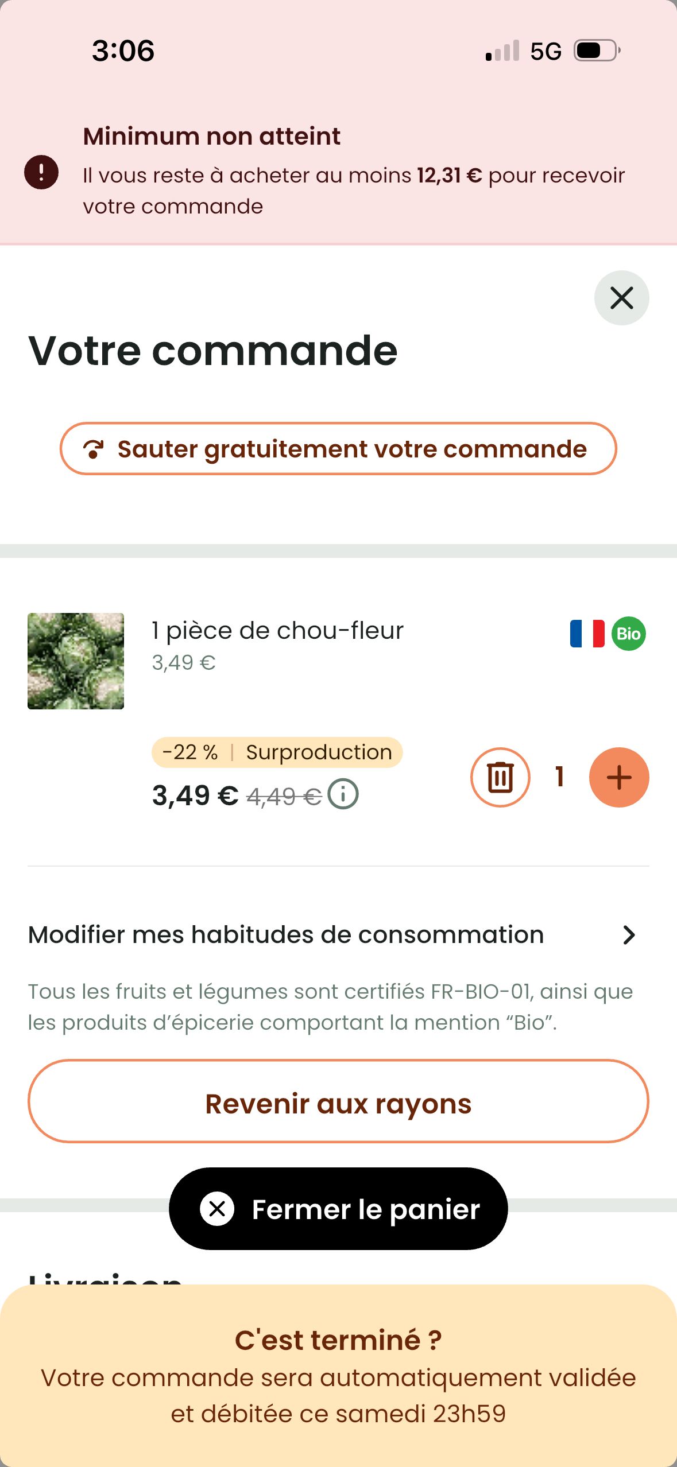
Task: Tap the French flag origin icon
Action: (x=586, y=634)
